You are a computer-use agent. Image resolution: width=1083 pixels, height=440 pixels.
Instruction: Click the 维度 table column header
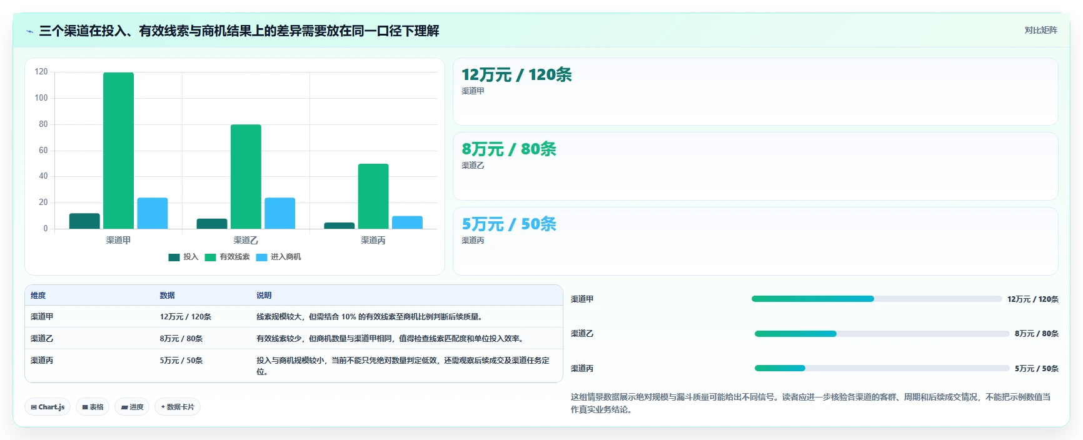click(x=38, y=296)
